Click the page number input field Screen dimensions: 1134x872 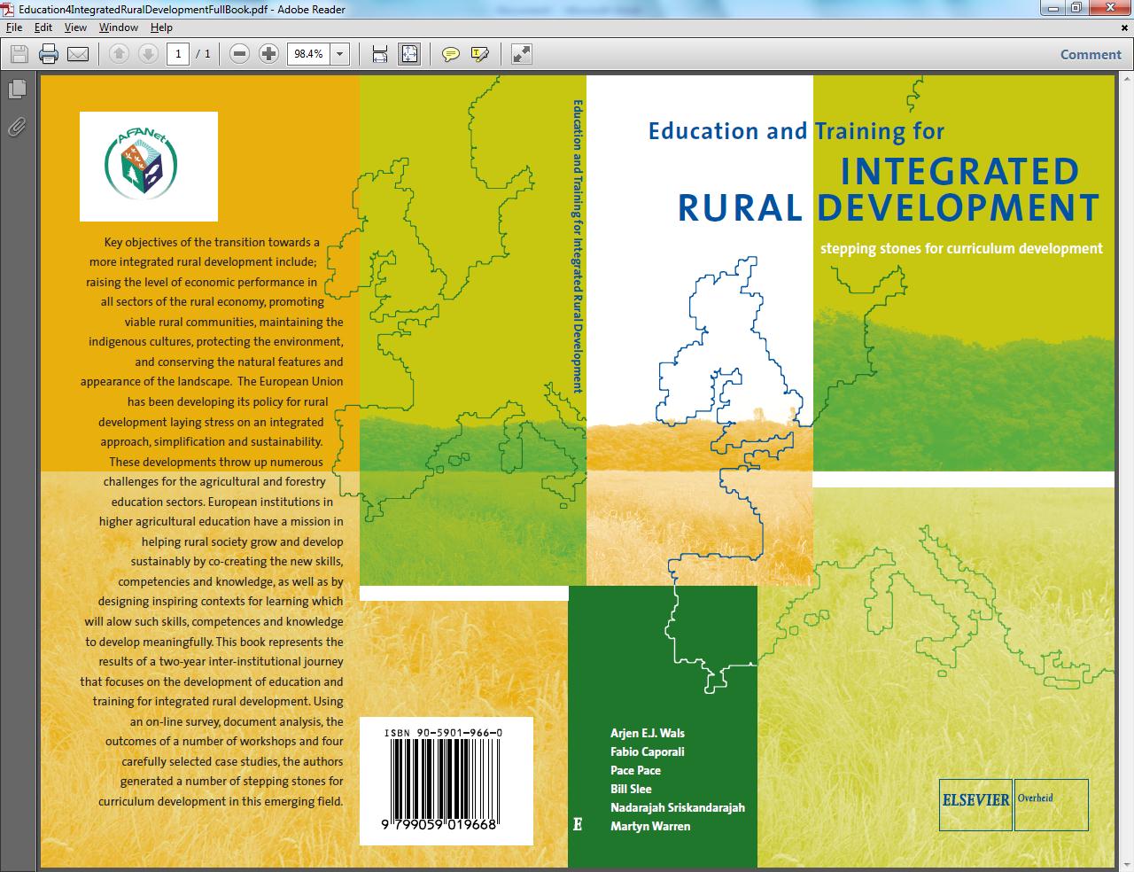coord(178,54)
